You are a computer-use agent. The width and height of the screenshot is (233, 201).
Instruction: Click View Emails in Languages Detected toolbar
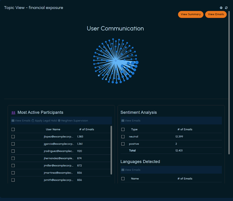pyautogui.click(x=131, y=170)
